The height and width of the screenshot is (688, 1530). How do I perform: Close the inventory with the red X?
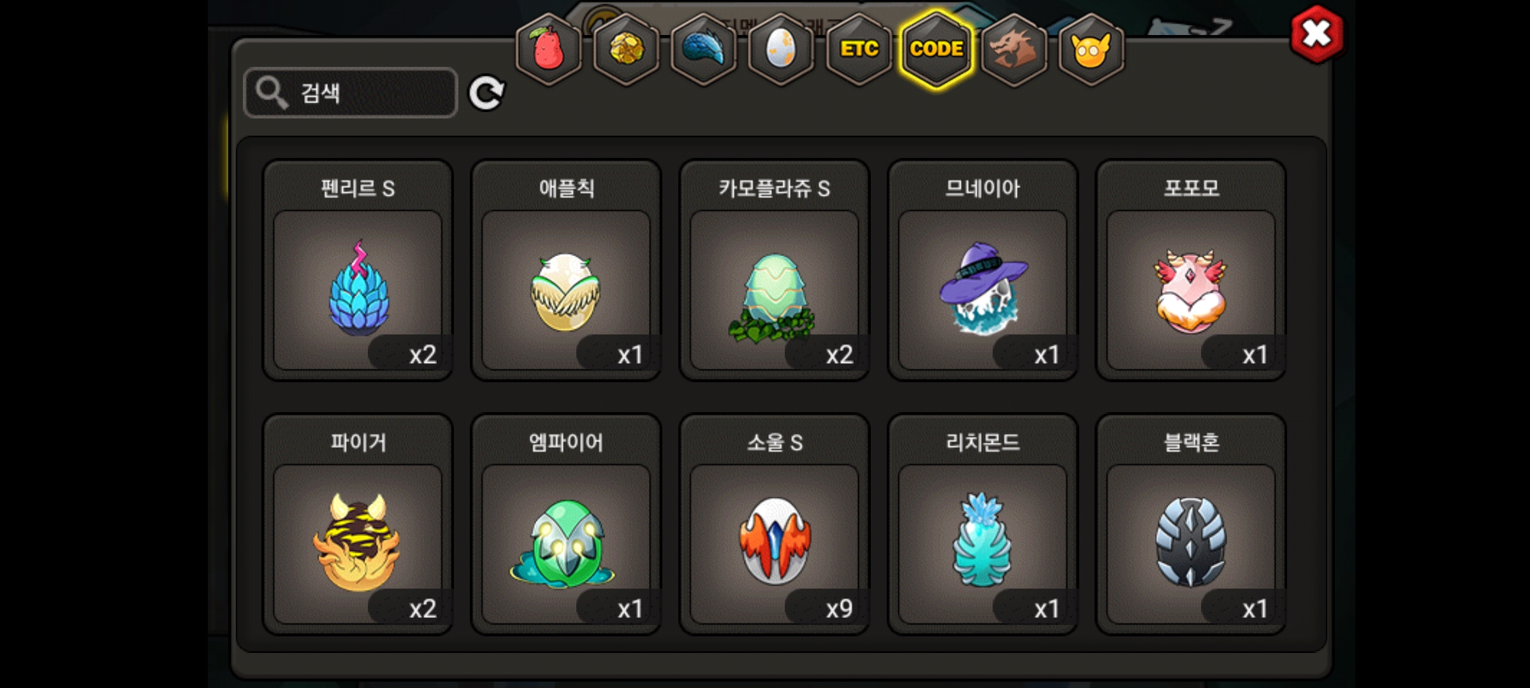(x=1316, y=34)
